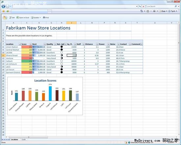Click the red Ventura score cell 145
This screenshot has height=145, width=181.
(27, 58)
